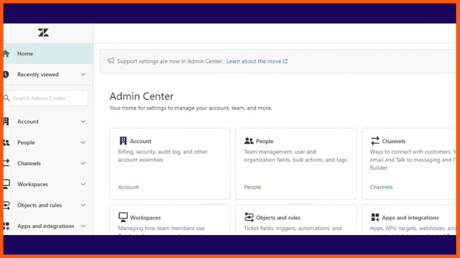Expand the People sidebar chevron
The height and width of the screenshot is (258, 460).
click(x=83, y=143)
